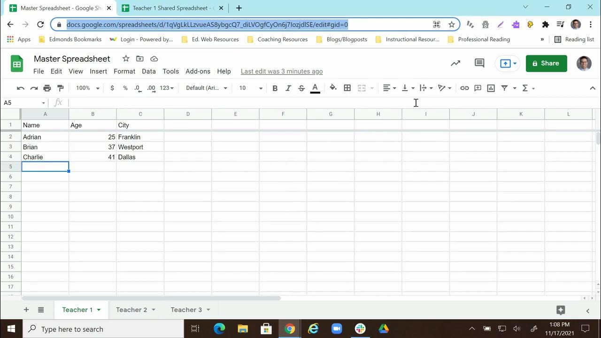Click the Present to meeting button

tap(508, 63)
